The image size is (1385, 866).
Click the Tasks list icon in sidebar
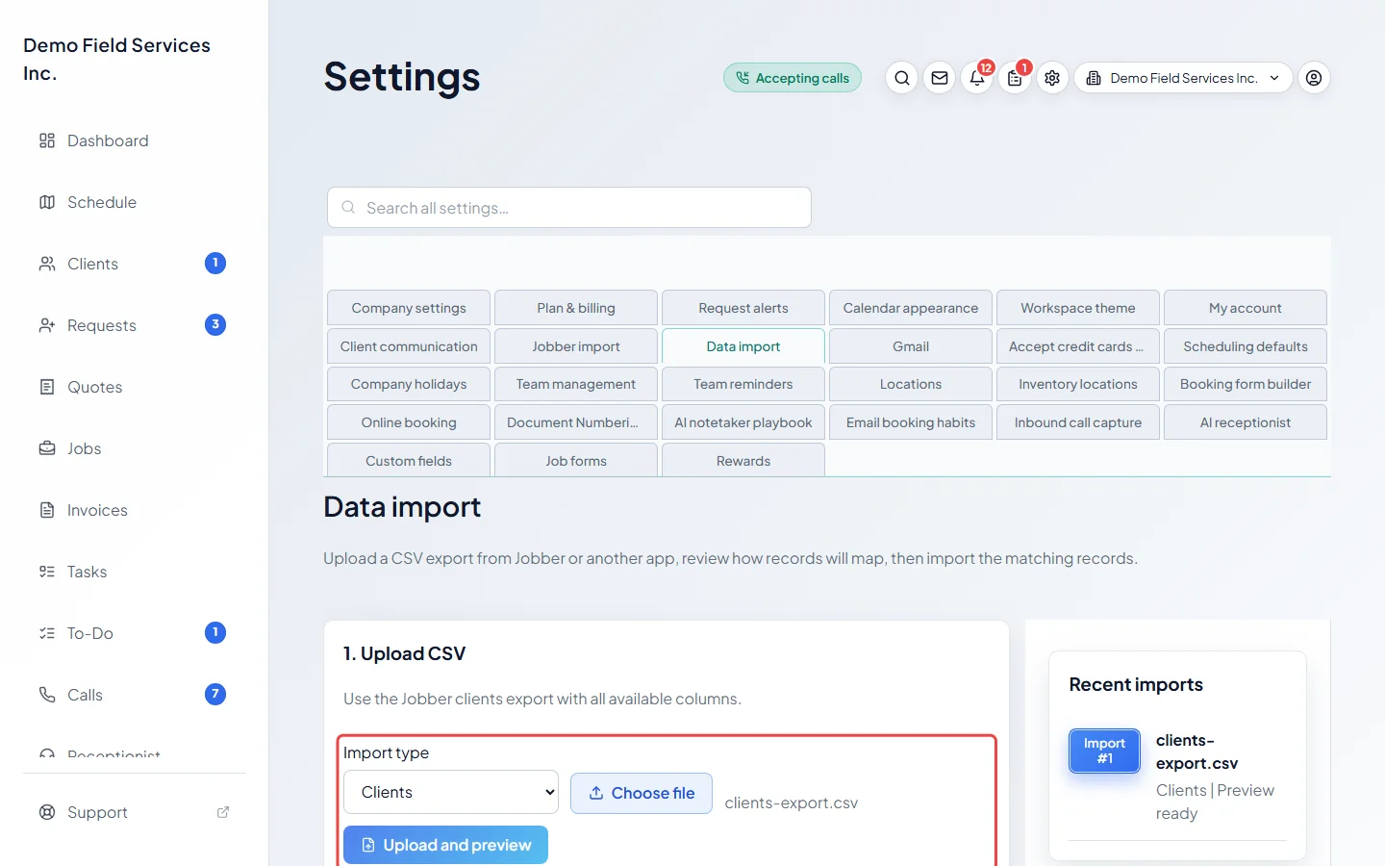tap(47, 572)
